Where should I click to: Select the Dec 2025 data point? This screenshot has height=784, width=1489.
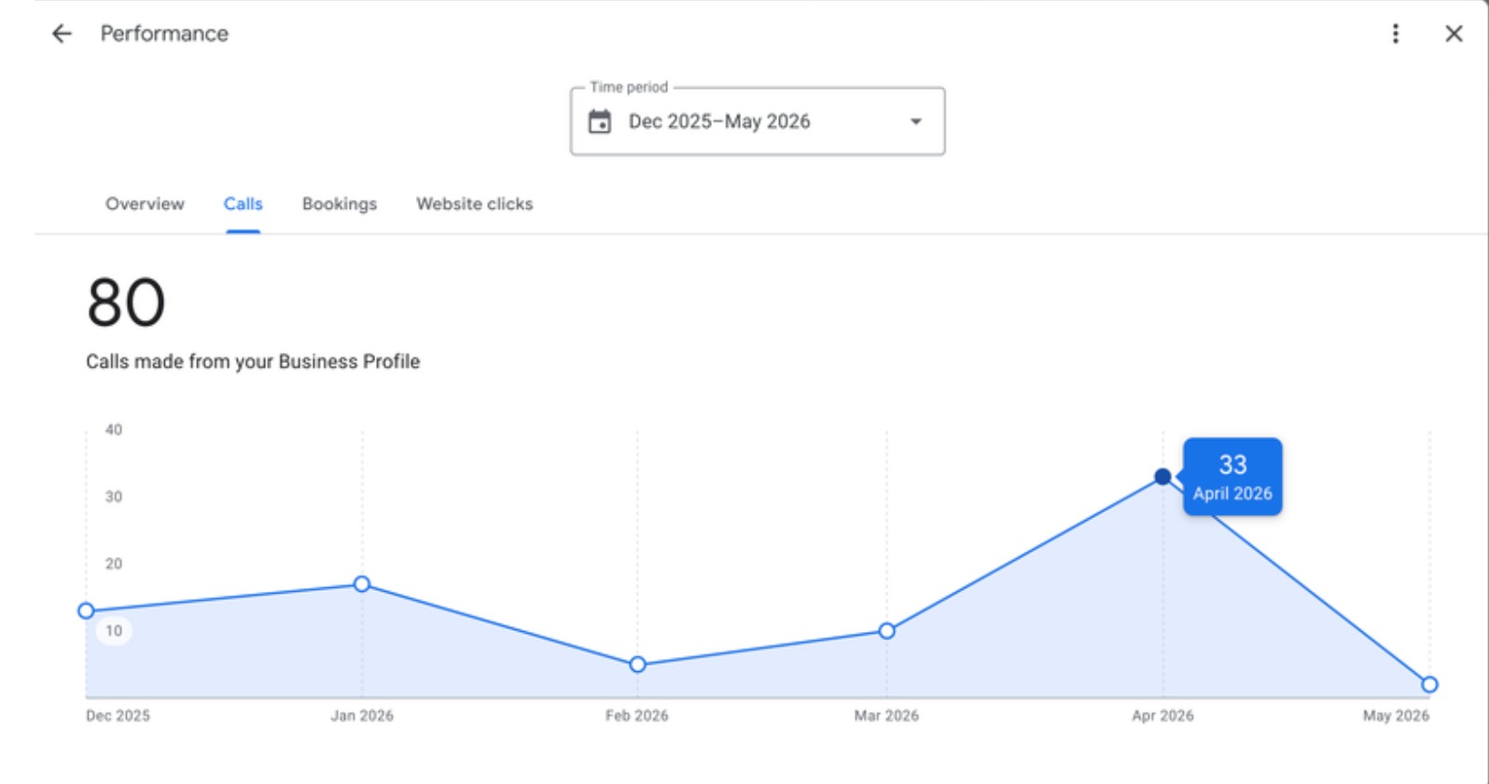(x=86, y=610)
